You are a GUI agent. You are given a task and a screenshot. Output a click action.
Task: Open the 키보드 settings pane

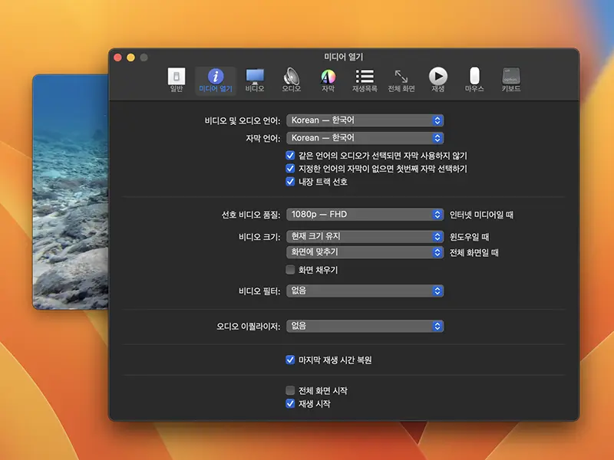click(510, 80)
